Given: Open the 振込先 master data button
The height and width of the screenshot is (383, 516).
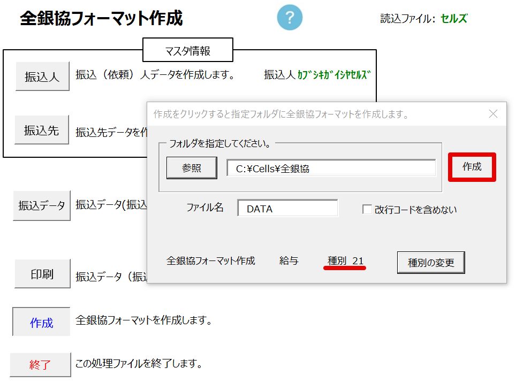Looking at the screenshot, I should pos(42,130).
